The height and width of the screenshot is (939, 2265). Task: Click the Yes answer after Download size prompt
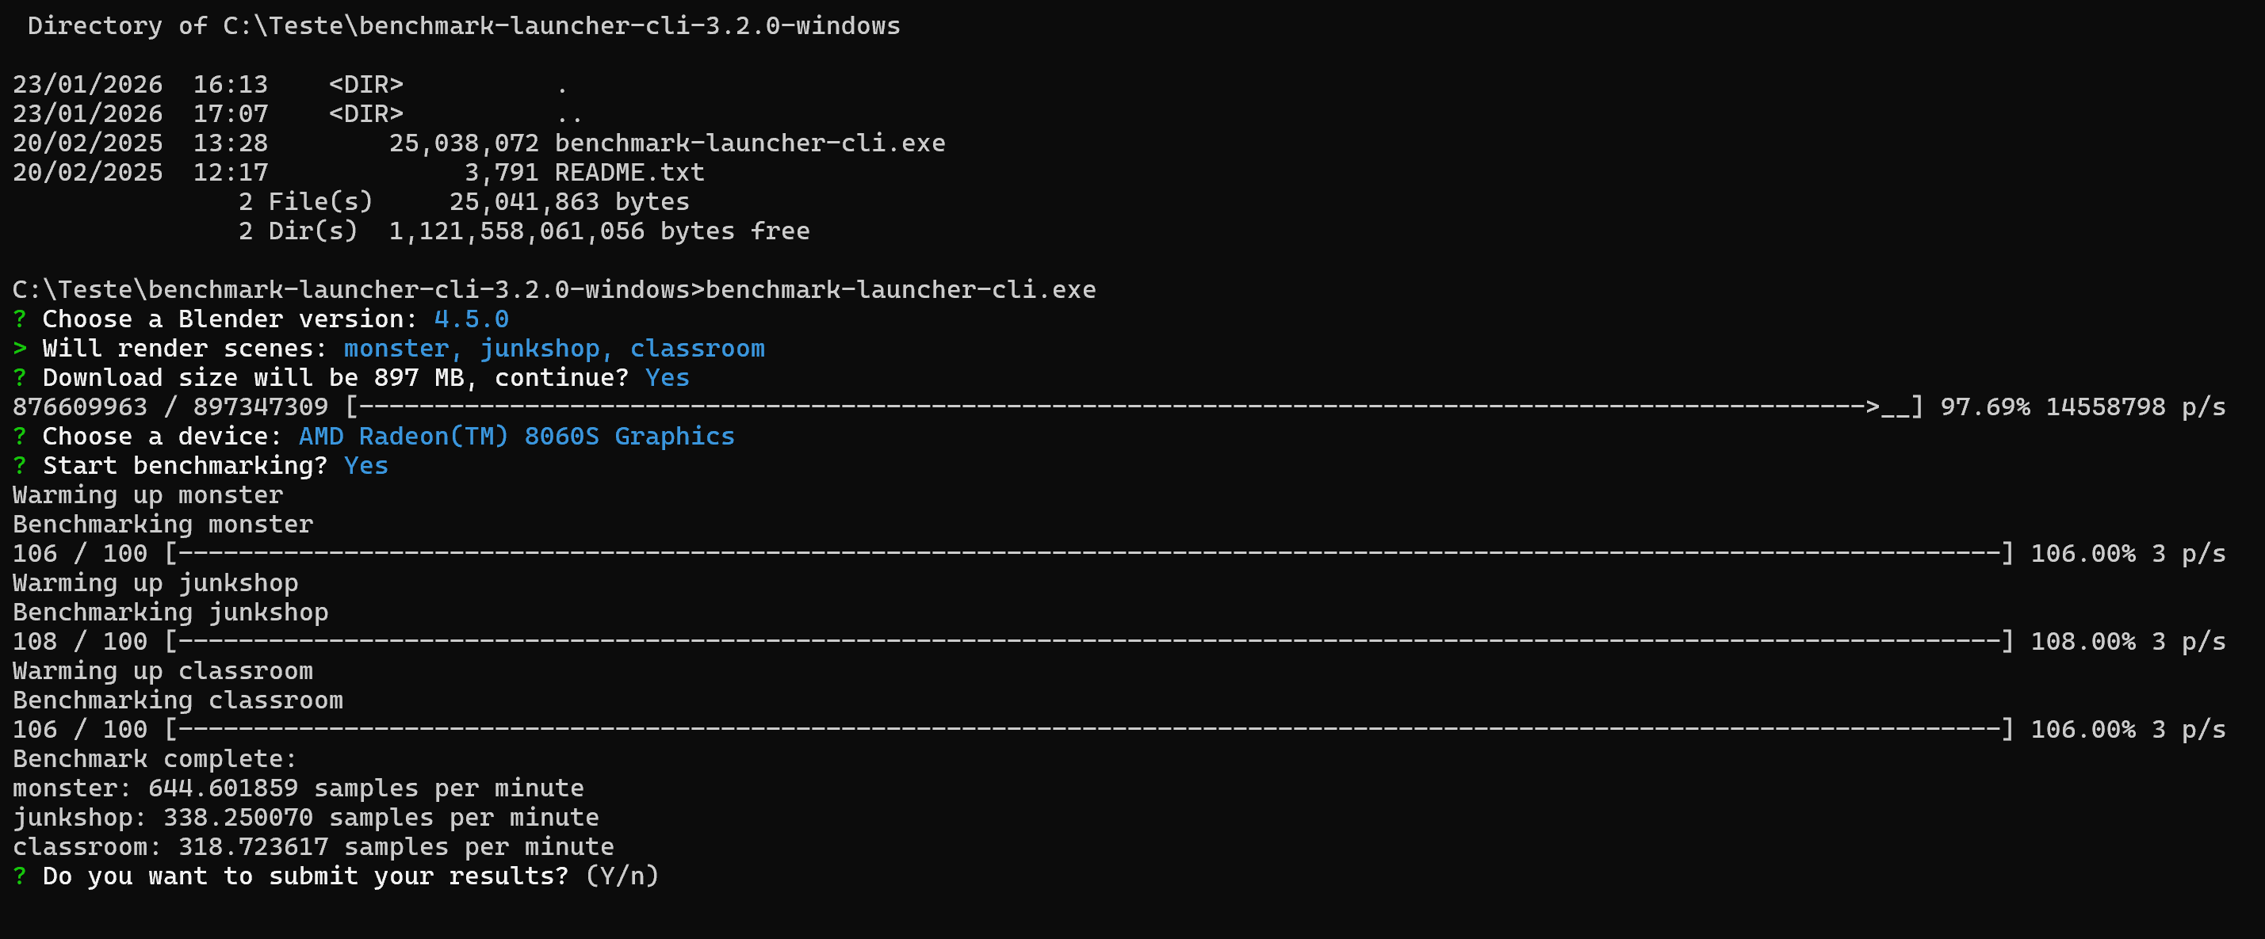[667, 378]
